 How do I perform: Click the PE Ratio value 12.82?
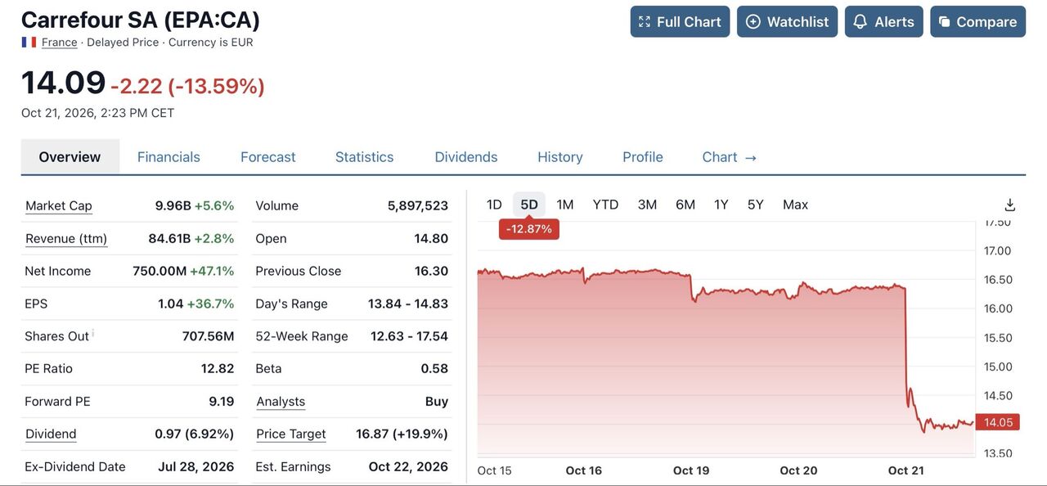[218, 369]
